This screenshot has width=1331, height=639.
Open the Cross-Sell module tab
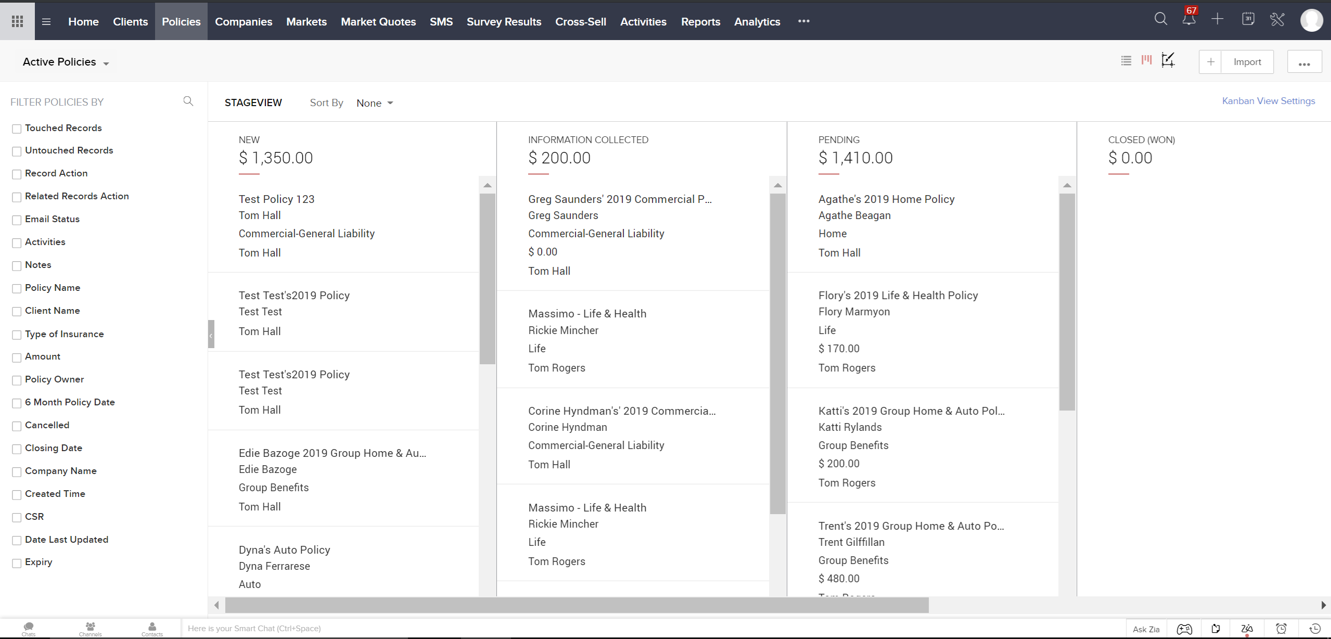point(580,21)
